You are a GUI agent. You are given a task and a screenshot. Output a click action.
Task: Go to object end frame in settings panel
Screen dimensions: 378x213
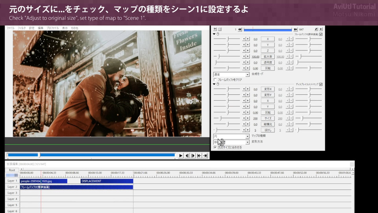(x=295, y=30)
